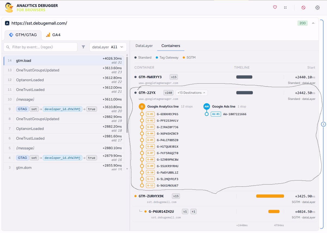Click destination G-H1TQU83B1X

pos(168,147)
